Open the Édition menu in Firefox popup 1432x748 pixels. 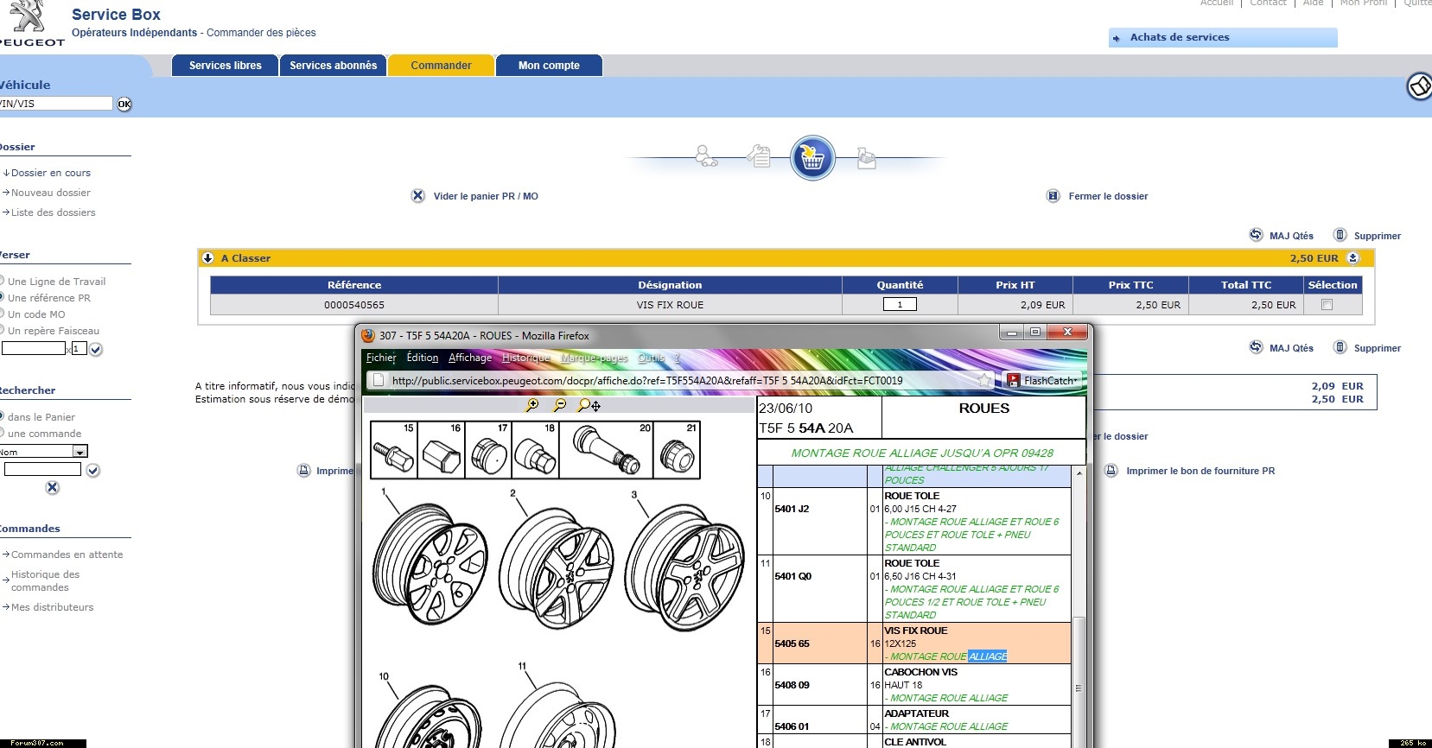click(x=423, y=358)
